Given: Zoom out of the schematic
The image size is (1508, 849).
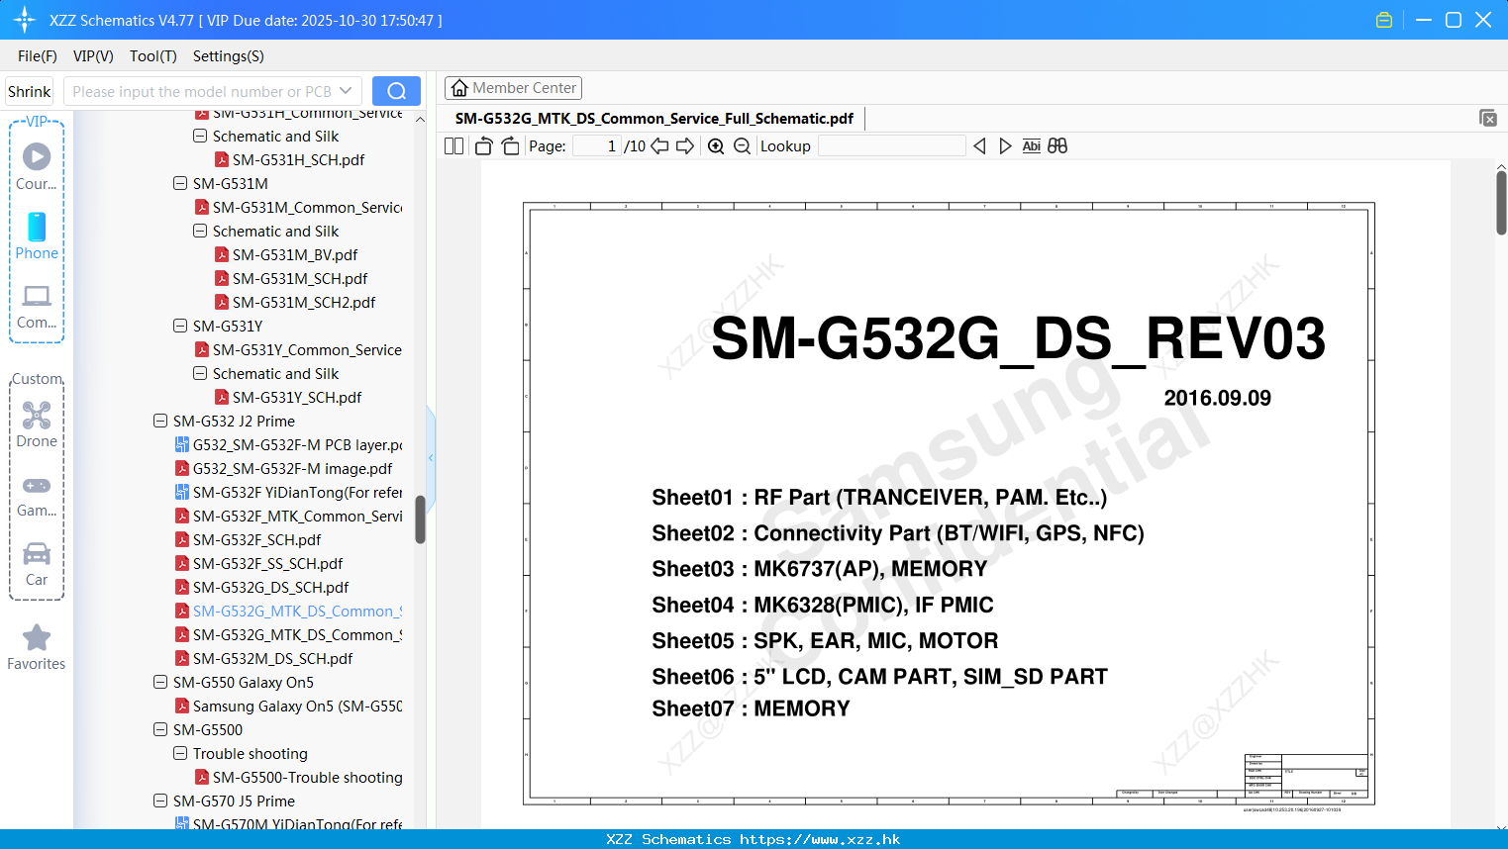Looking at the screenshot, I should point(742,146).
